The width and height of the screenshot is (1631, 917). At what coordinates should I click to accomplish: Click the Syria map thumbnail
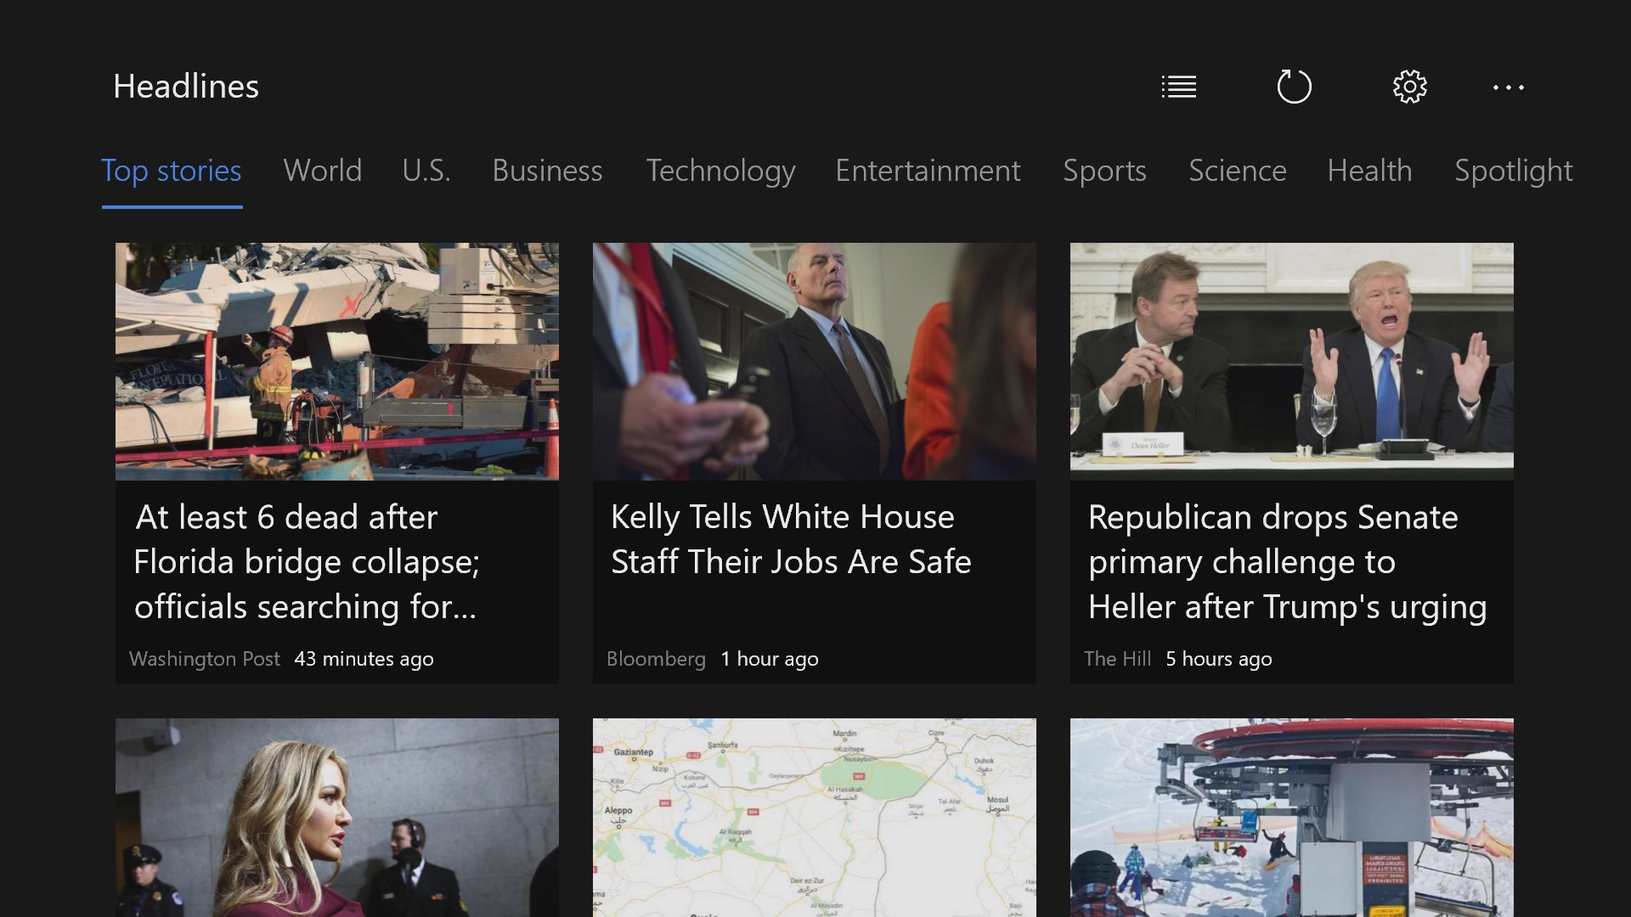(x=814, y=817)
